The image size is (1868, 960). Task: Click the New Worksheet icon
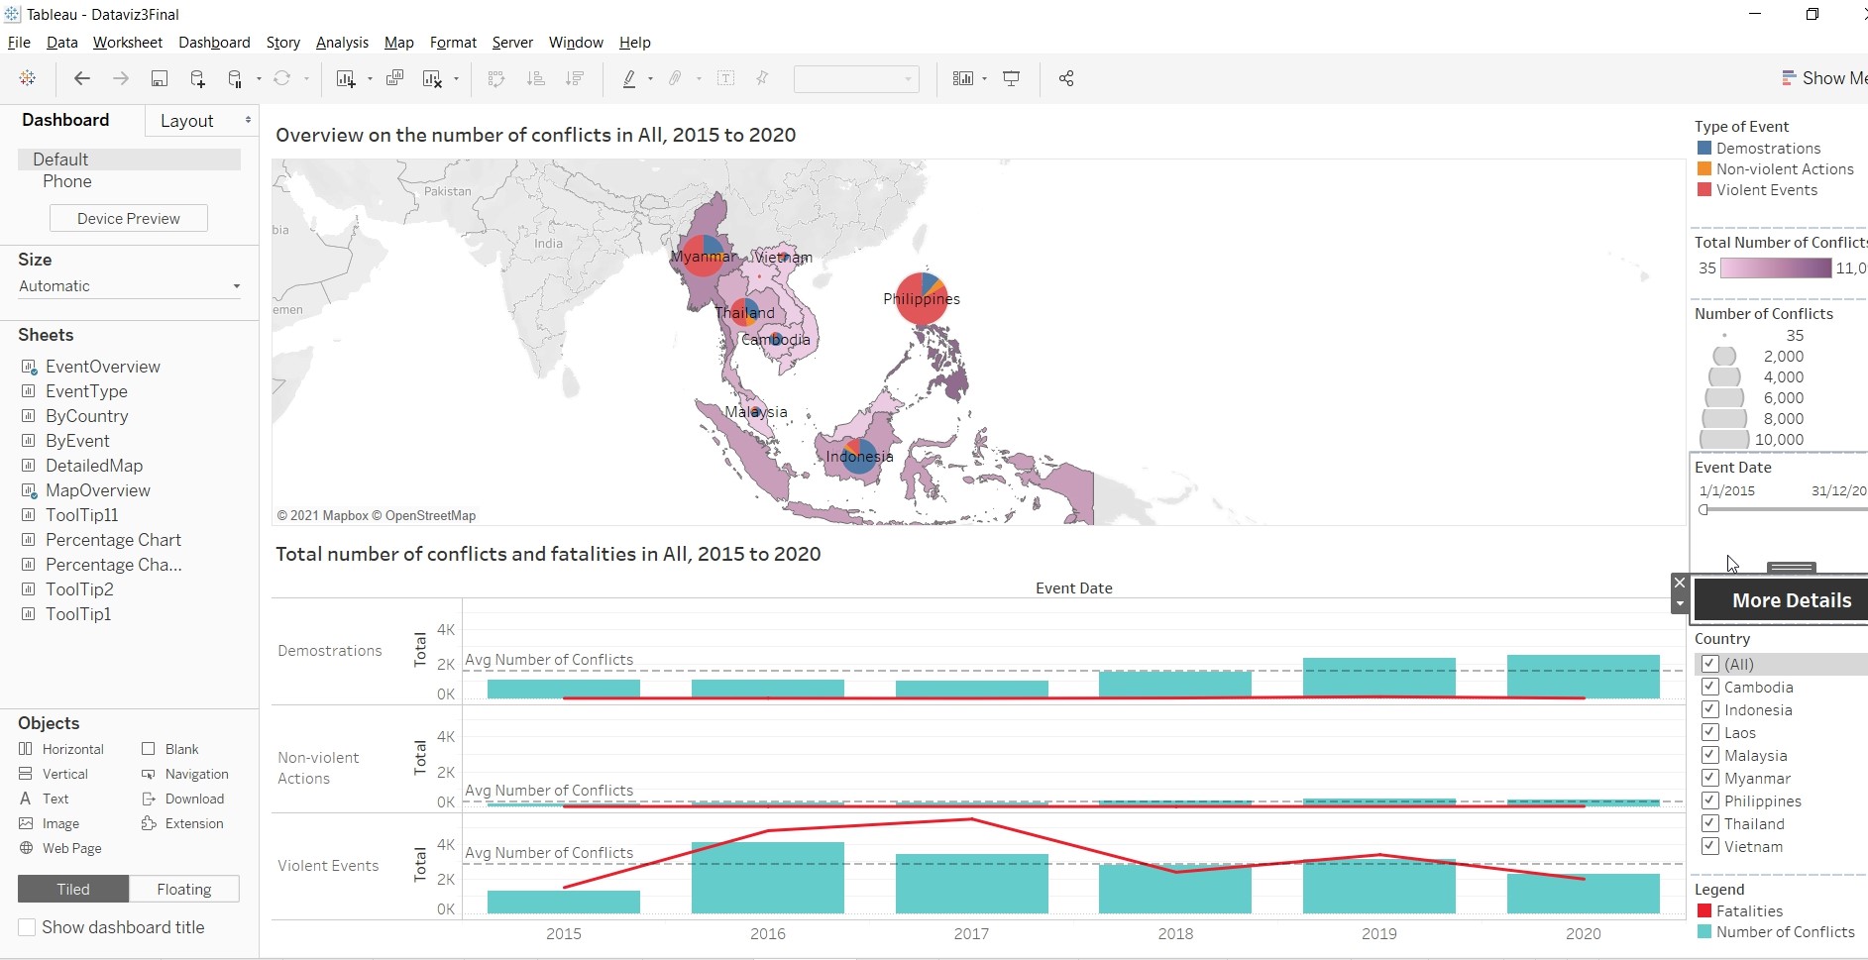345,78
